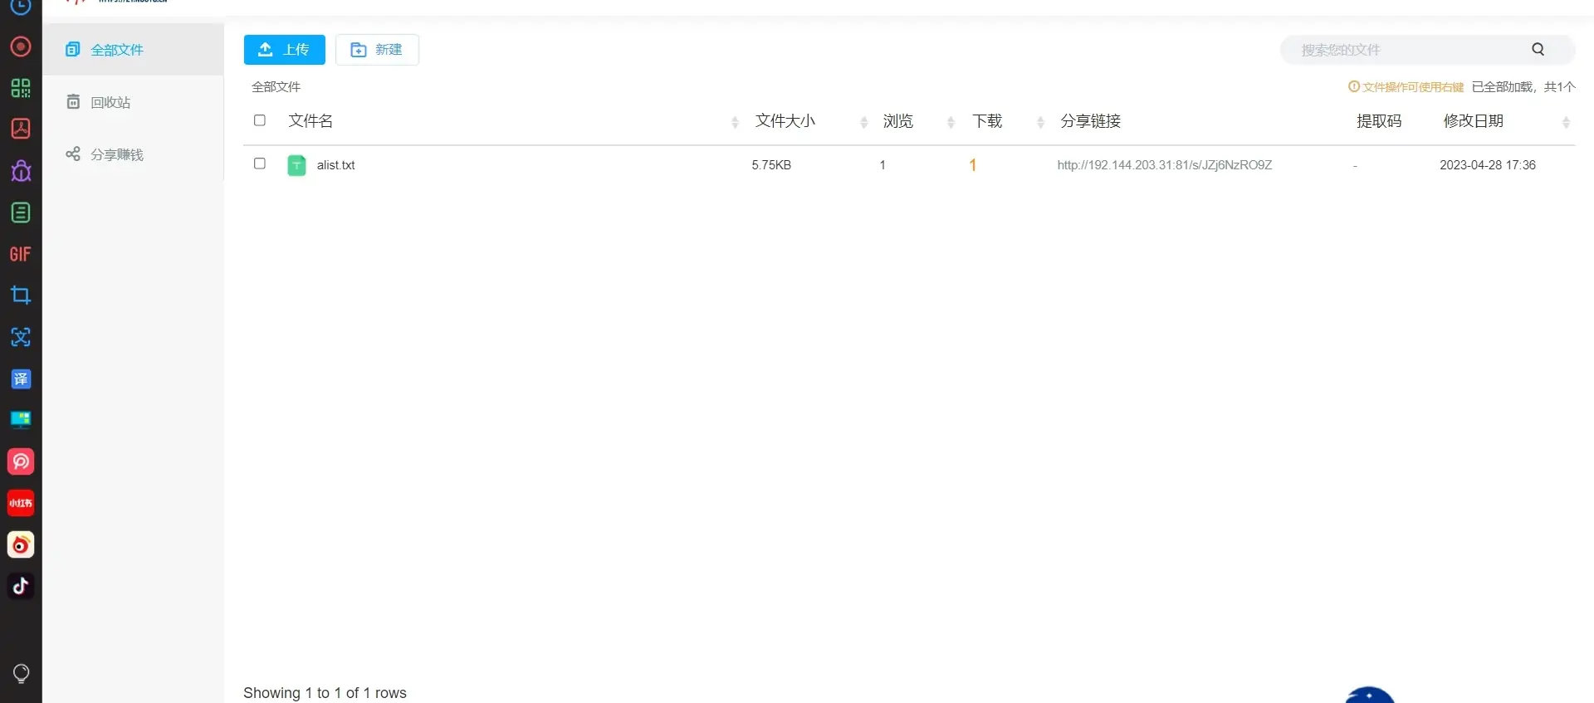The height and width of the screenshot is (703, 1594).
Task: Open the 回收站 recycle bin menu
Action: tap(110, 102)
